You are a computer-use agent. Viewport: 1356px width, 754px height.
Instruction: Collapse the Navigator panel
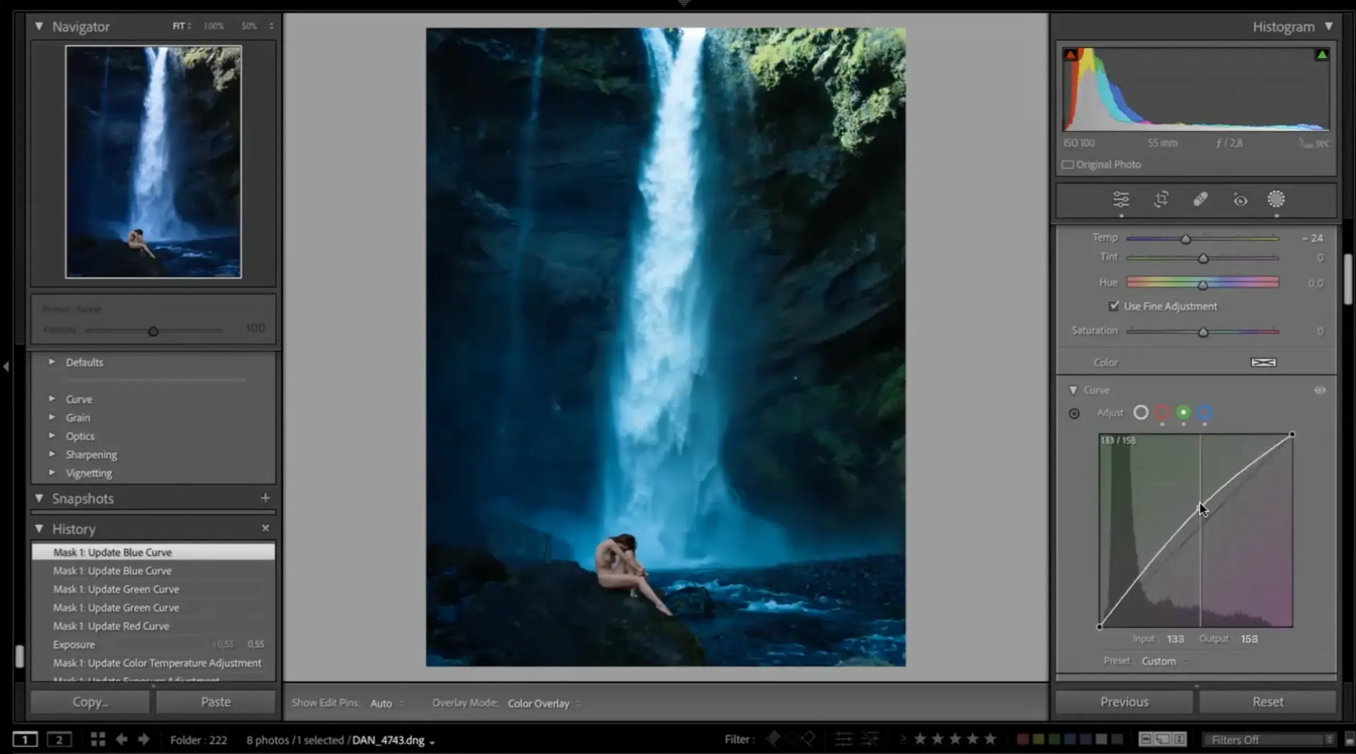39,26
